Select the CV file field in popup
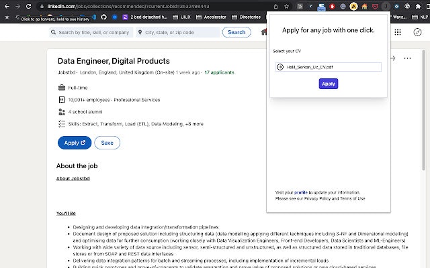The width and height of the screenshot is (430, 268). click(329, 67)
